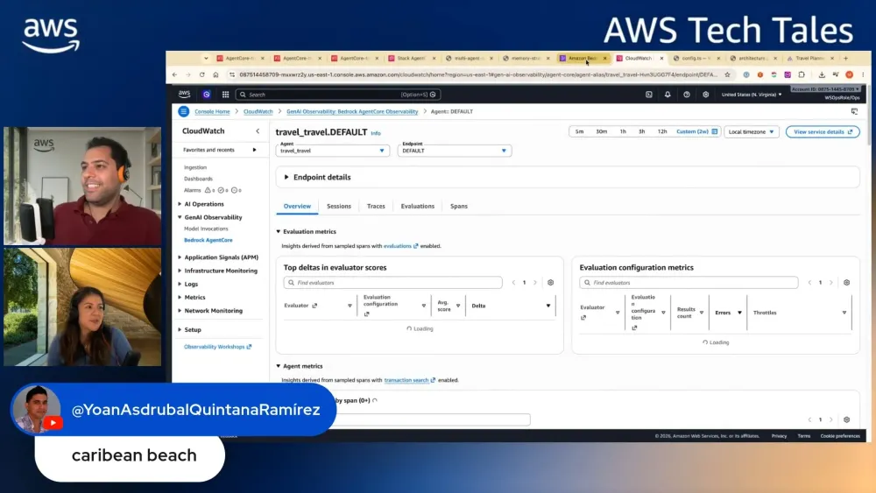Switch to the Evaluations tab

(417, 206)
